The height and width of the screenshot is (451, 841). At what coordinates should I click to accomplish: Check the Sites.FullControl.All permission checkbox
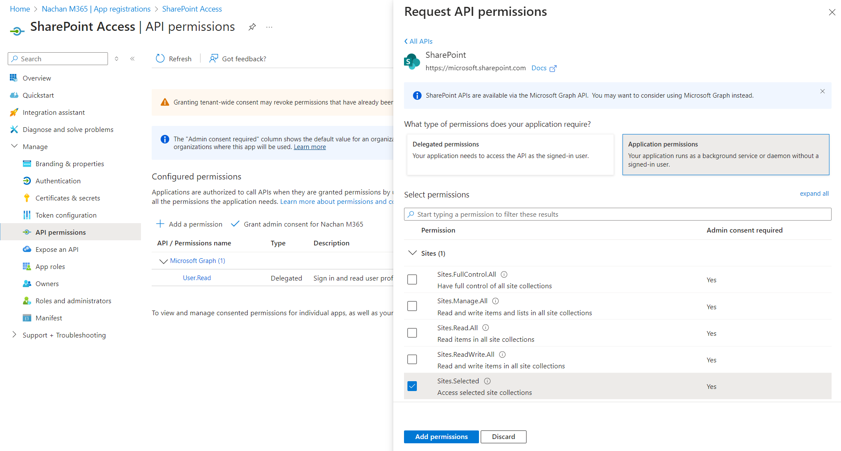tap(412, 279)
